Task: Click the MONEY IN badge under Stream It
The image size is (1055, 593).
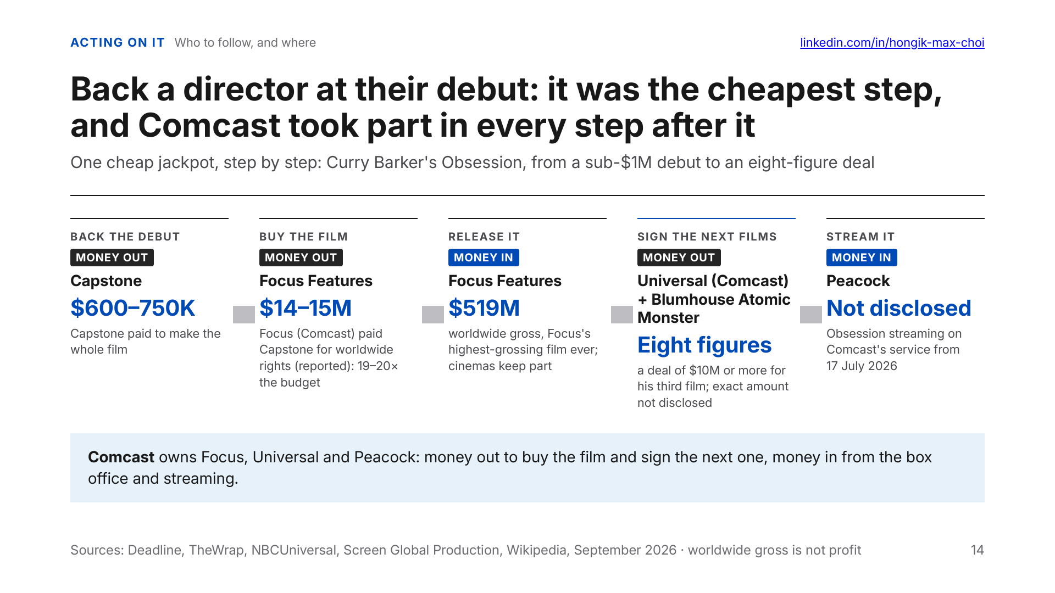Action: coord(862,258)
